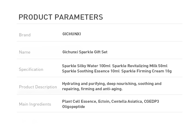Viewport: 196px width, 132px height.
Task: Click the Main Ingredients row label
Action: pos(35,104)
